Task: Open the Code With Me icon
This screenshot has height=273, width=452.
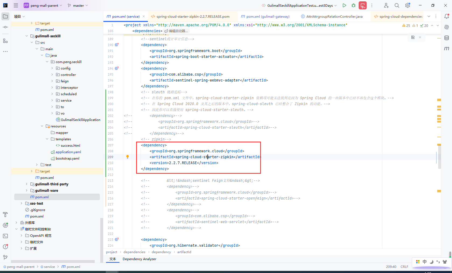Action: (386, 5)
